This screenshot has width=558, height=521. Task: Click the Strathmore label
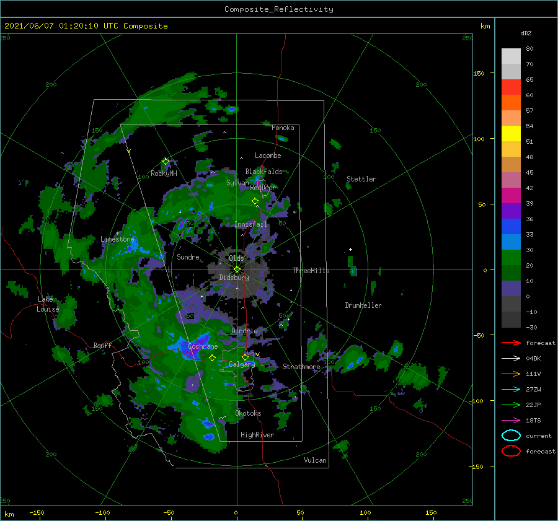tap(301, 367)
